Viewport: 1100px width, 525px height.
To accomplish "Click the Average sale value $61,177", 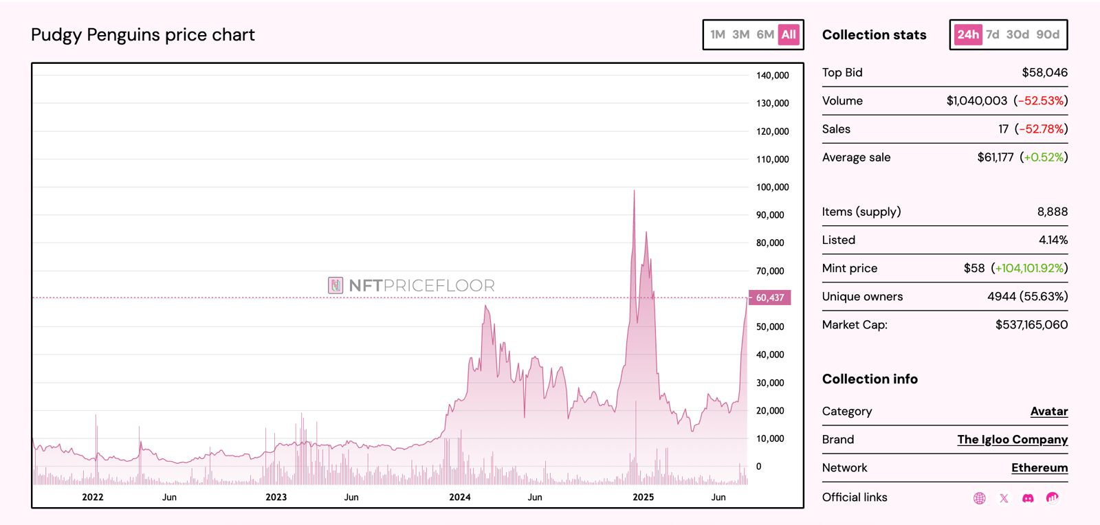I will [995, 157].
